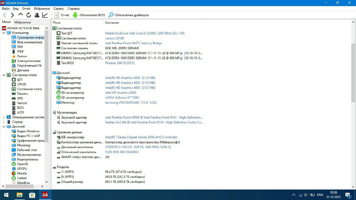Open Microsoft Store from the taskbar
This screenshot has width=356, height=200.
[x=32, y=195]
